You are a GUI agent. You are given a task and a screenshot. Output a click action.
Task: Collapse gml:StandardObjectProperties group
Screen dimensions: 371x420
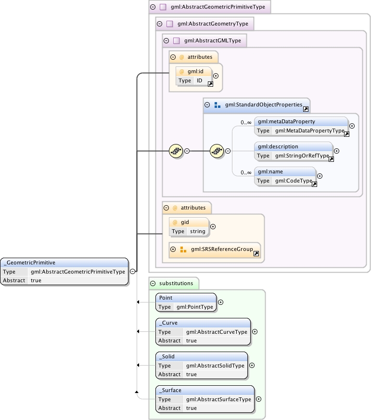(x=207, y=105)
